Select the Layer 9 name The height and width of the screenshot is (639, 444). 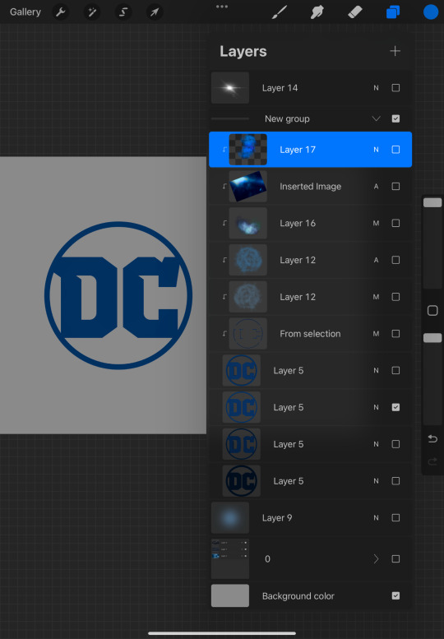coord(277,517)
